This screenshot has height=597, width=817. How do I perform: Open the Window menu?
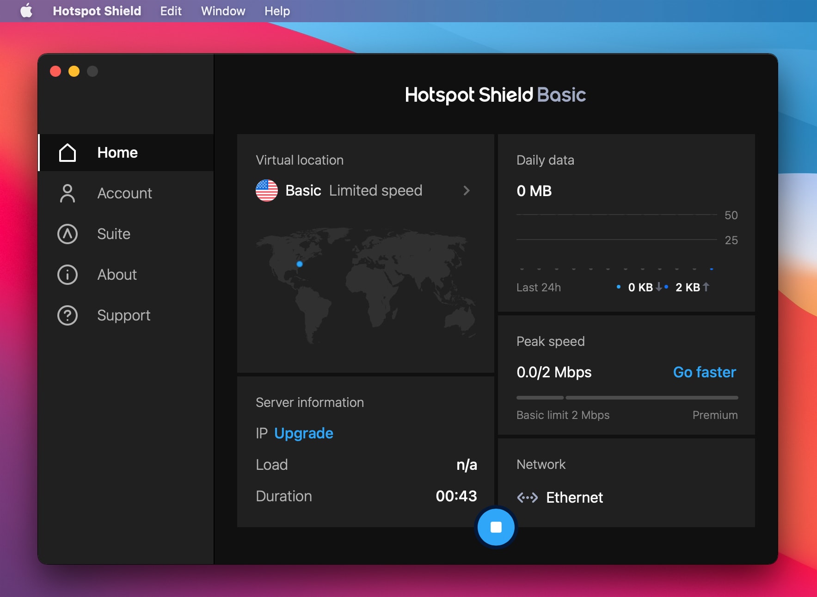222,11
